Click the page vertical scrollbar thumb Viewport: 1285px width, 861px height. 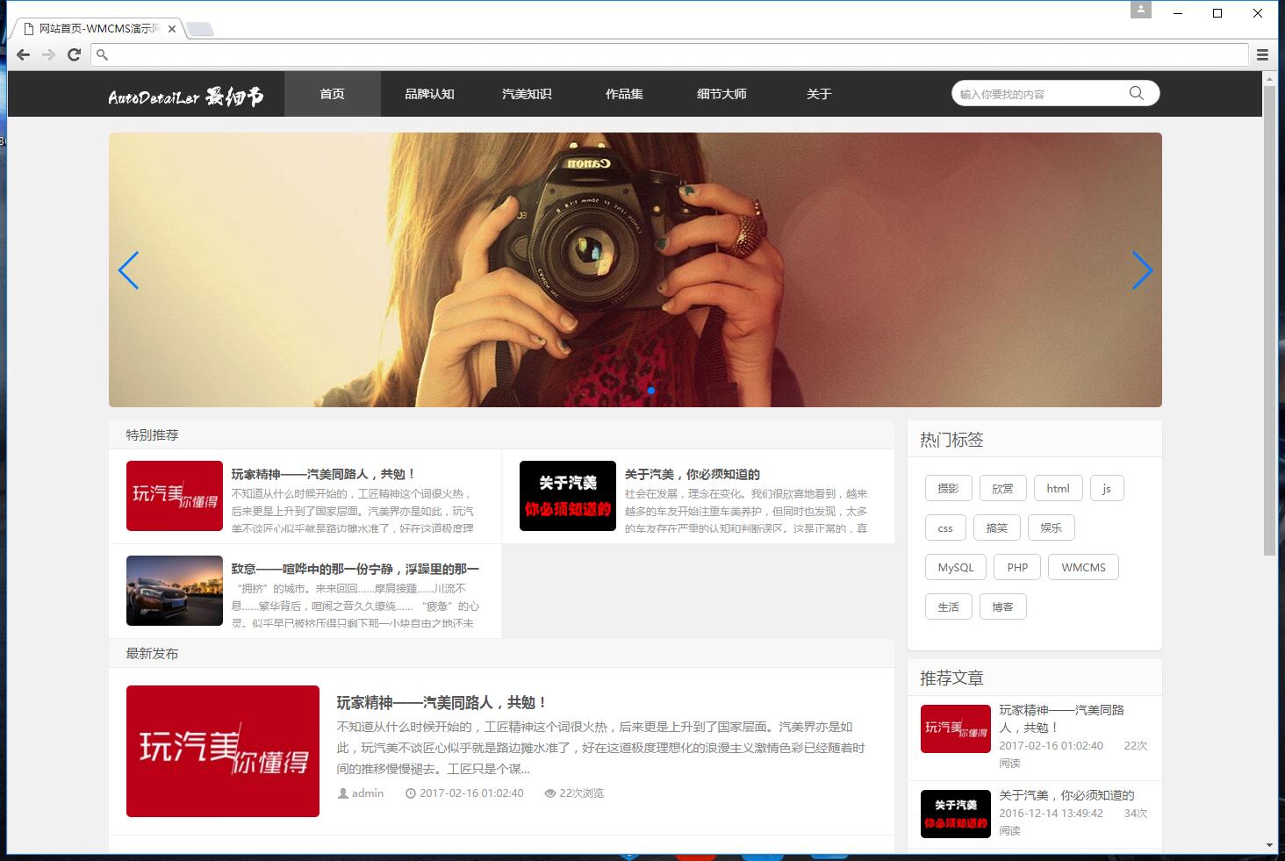[x=1269, y=320]
